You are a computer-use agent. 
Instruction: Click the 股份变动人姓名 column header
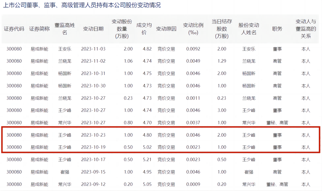coord(249,29)
